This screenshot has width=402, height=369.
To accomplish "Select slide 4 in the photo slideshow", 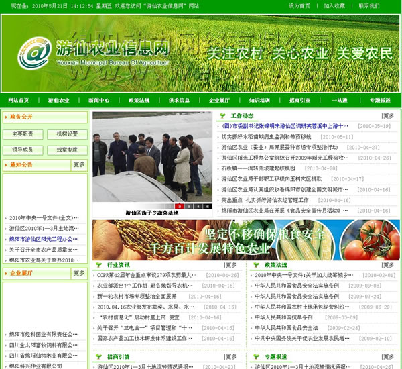I will tap(198, 206).
